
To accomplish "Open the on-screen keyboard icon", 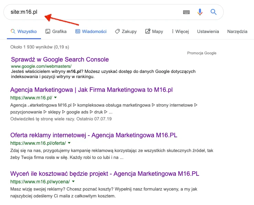I will coord(186,12).
